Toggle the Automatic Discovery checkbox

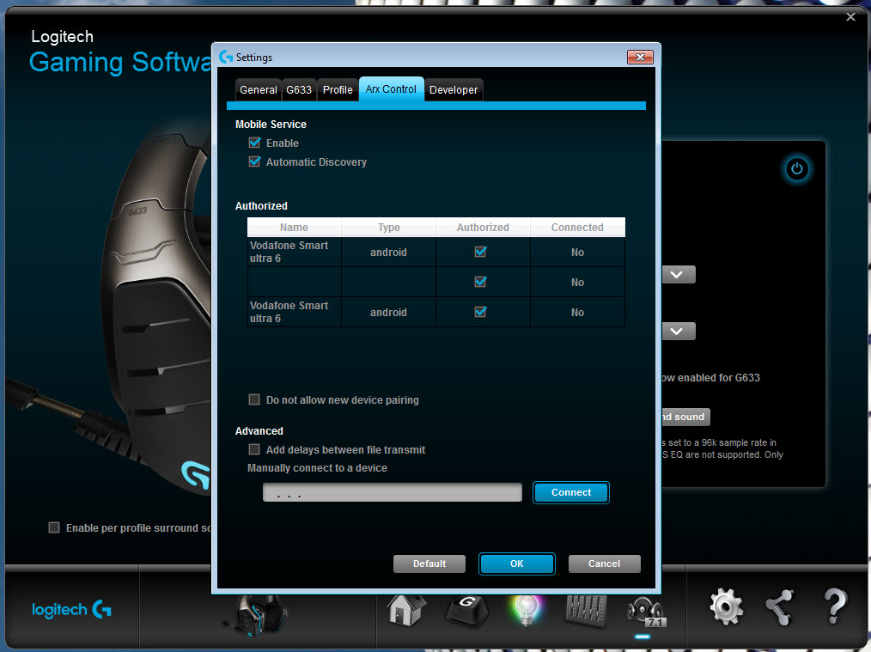(x=254, y=161)
